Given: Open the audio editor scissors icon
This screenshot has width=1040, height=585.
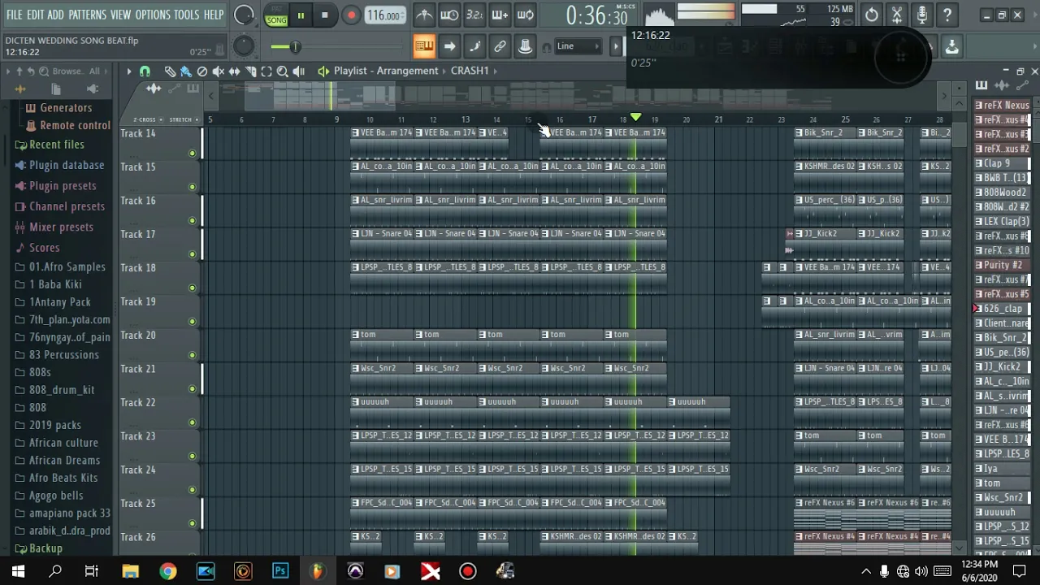Looking at the screenshot, I should [x=897, y=15].
